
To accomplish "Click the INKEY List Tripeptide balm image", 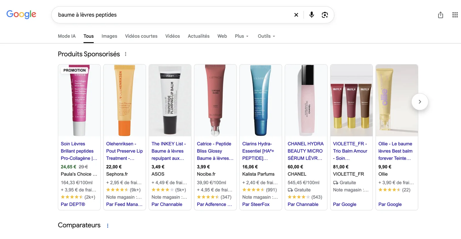I will tap(170, 100).
